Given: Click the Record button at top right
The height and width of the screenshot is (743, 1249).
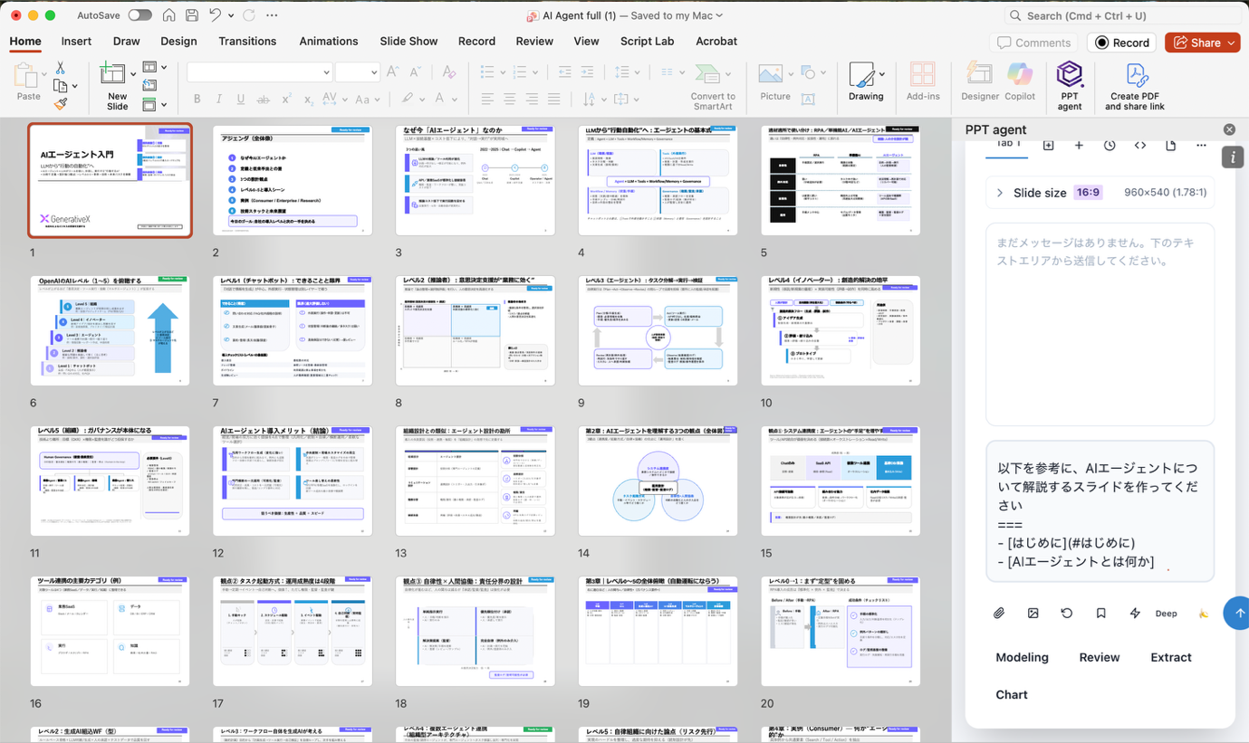Looking at the screenshot, I should coord(1122,43).
